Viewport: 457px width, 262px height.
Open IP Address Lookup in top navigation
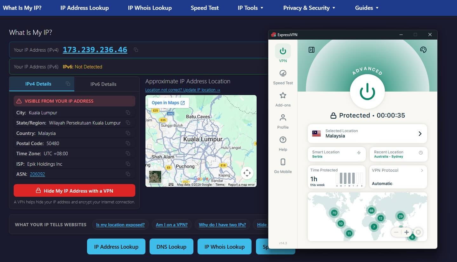click(84, 8)
